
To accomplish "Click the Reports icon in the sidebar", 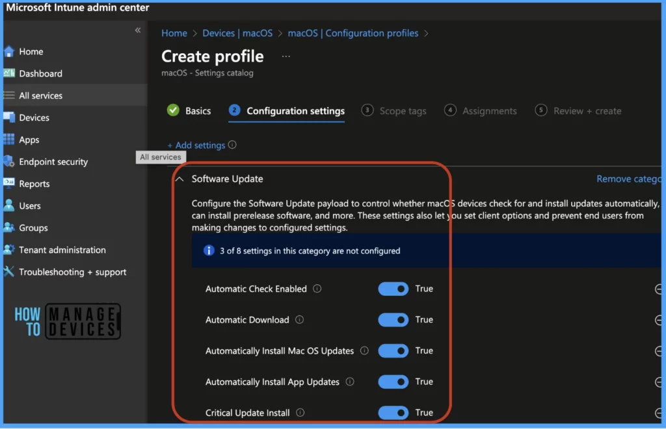I will [x=9, y=183].
